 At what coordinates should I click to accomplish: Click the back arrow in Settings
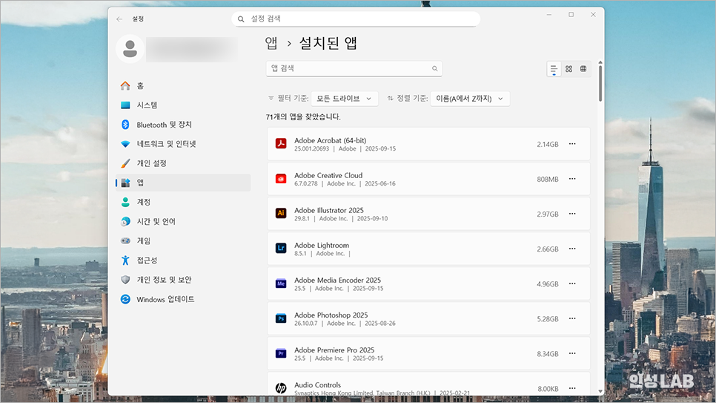click(119, 19)
